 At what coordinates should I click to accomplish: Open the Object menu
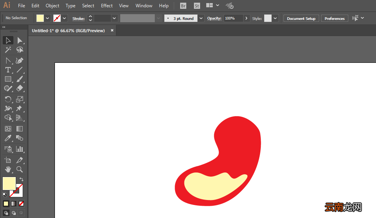click(52, 5)
